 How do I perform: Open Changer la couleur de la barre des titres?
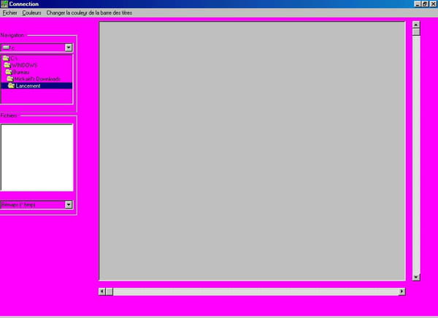click(x=89, y=13)
